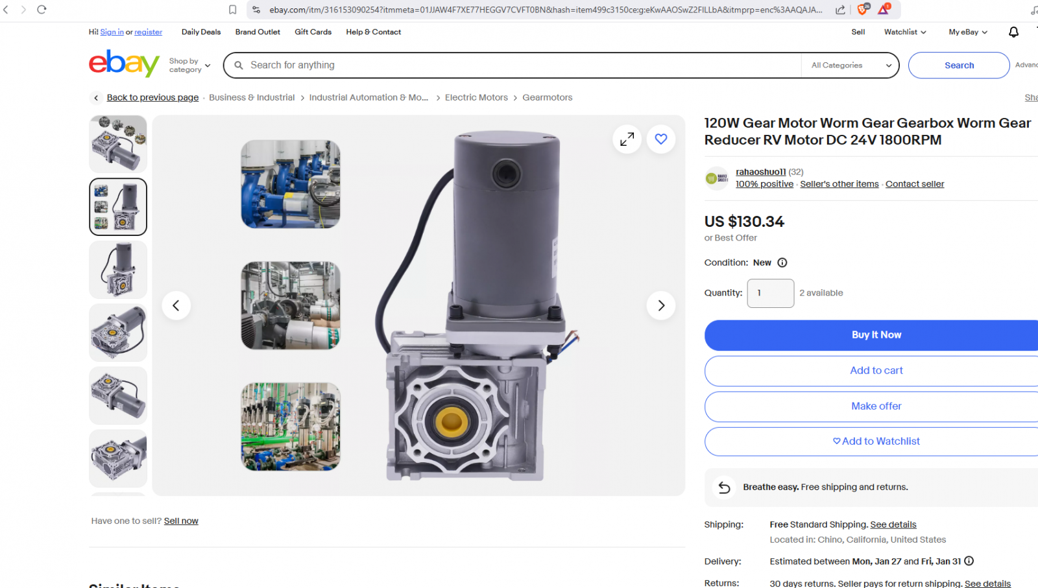Screen dimensions: 1038x588
Task: Go to next product image arrow
Action: 660,305
